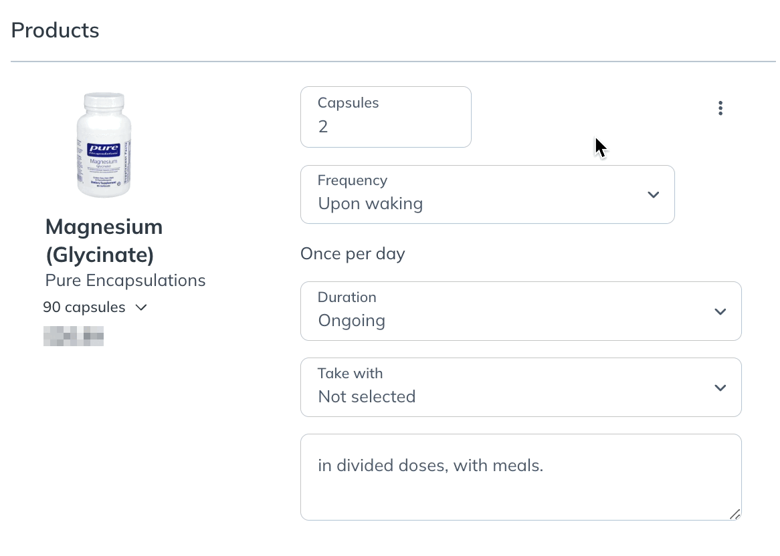Click the Magnesium (Glycinate) product title
Screen dimensions: 780x556
[x=104, y=241]
